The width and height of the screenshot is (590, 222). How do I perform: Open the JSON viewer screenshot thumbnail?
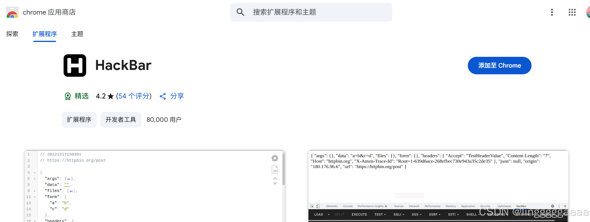point(155,186)
